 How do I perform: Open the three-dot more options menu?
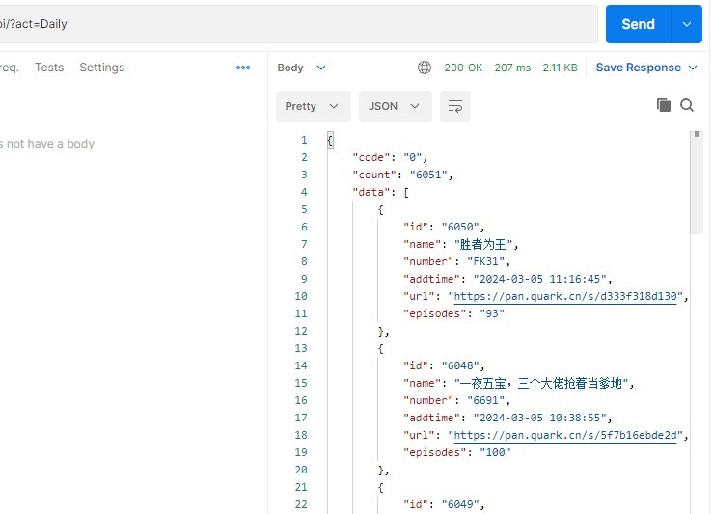(x=243, y=68)
